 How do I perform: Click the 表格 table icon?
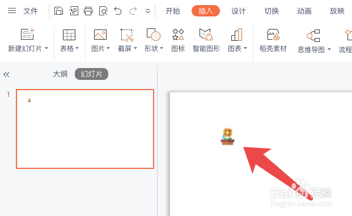69,35
